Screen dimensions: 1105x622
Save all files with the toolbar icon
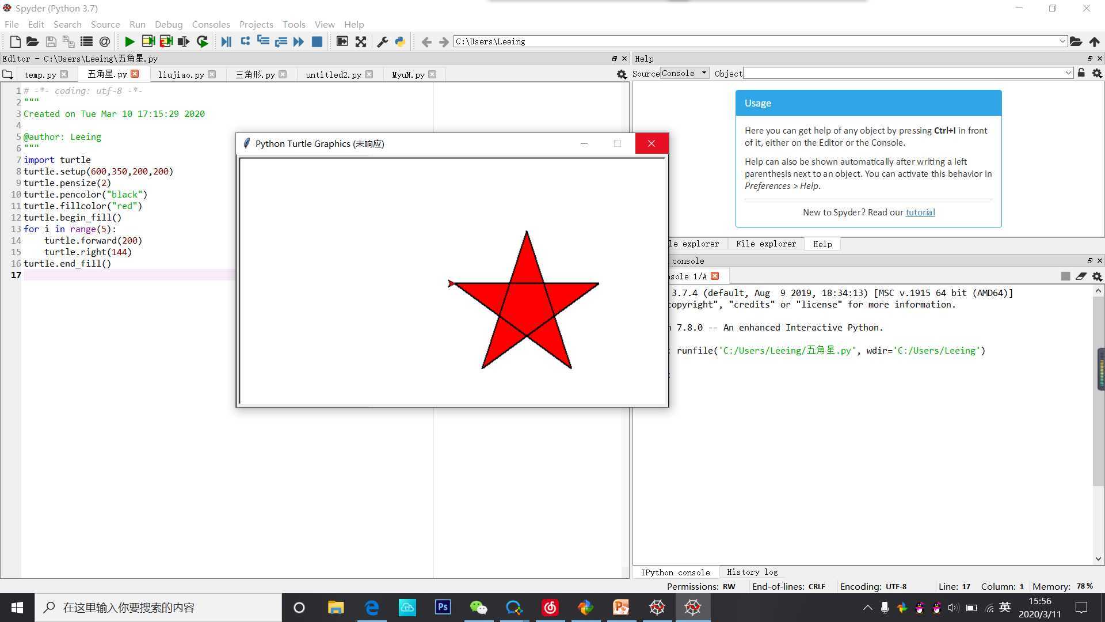68,41
